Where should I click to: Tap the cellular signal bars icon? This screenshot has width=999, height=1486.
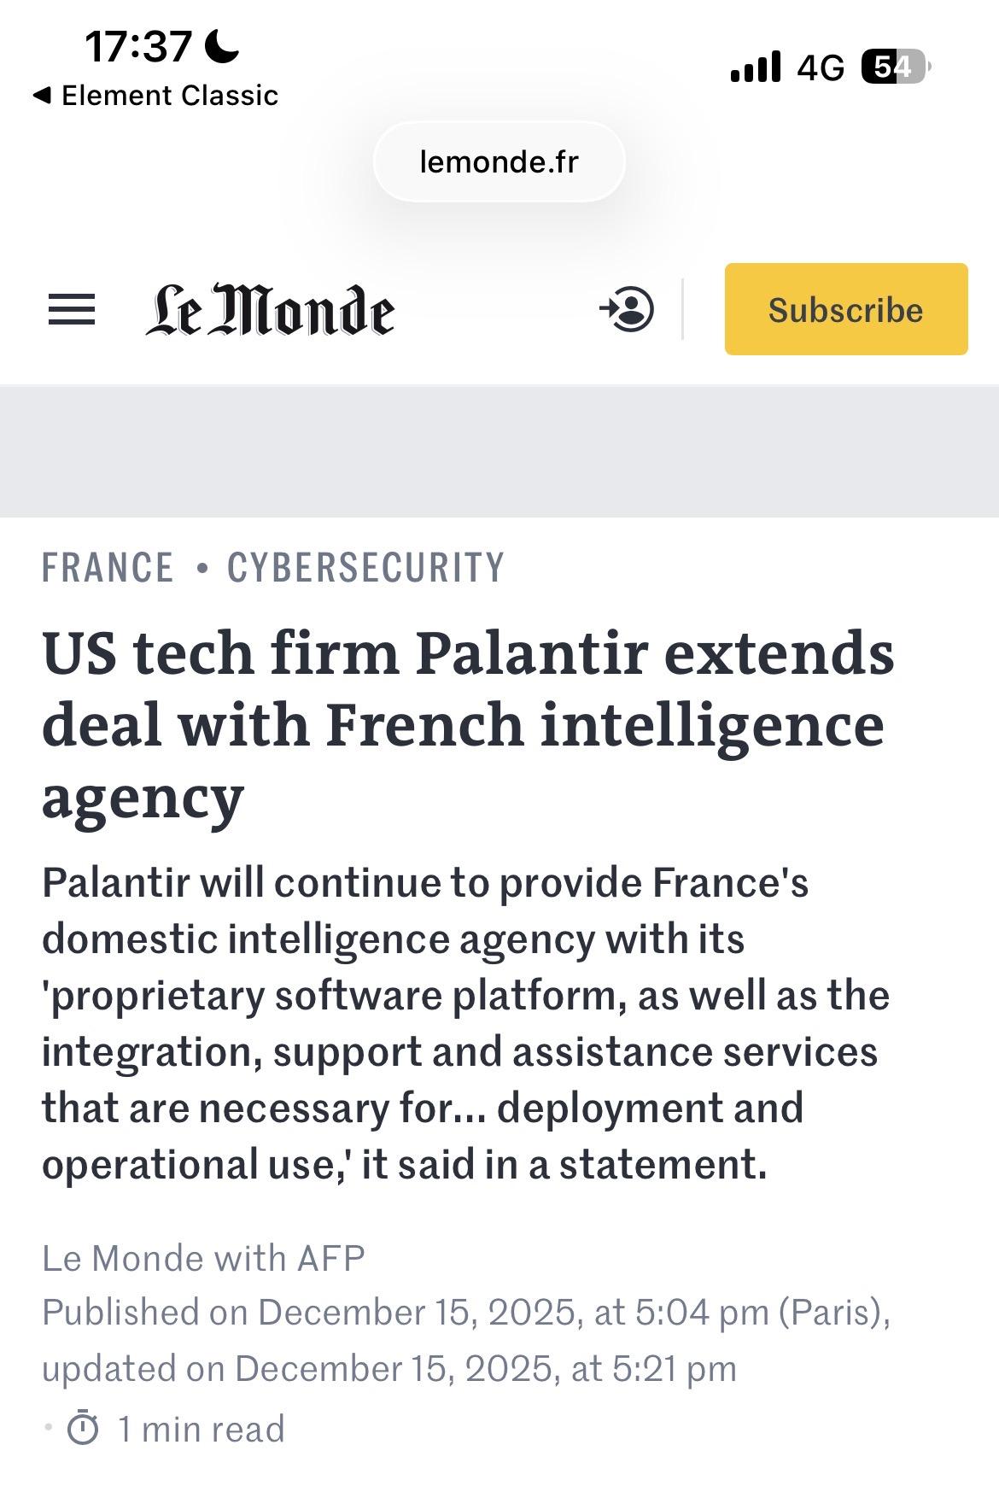click(x=756, y=67)
